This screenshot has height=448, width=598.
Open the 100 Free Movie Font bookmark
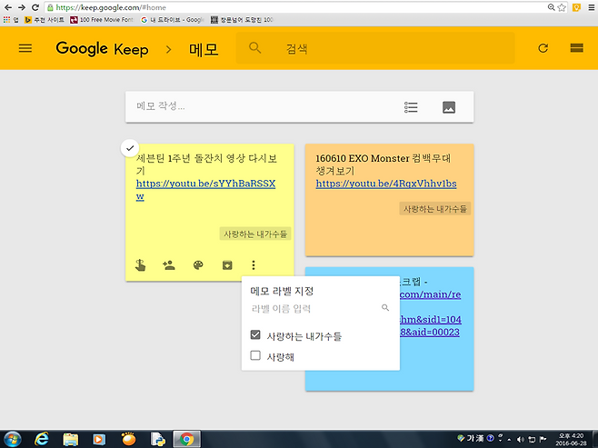tap(102, 19)
